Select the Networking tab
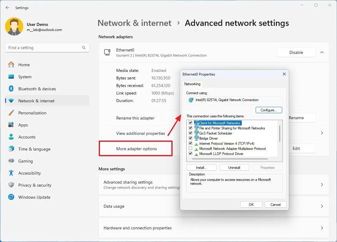The height and width of the screenshot is (242, 337). (x=192, y=84)
